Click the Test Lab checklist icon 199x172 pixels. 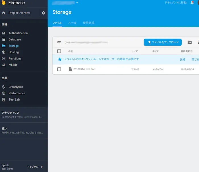pos(4,100)
